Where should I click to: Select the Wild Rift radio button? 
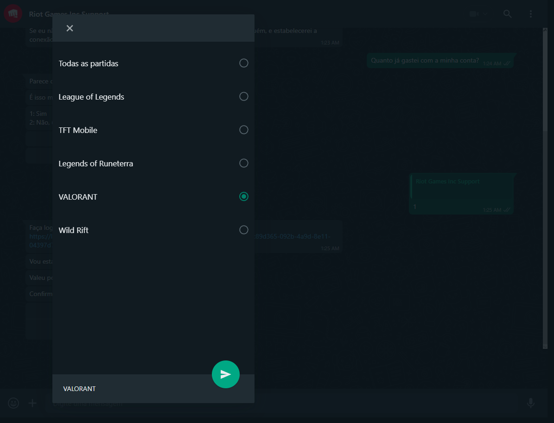pyautogui.click(x=244, y=230)
